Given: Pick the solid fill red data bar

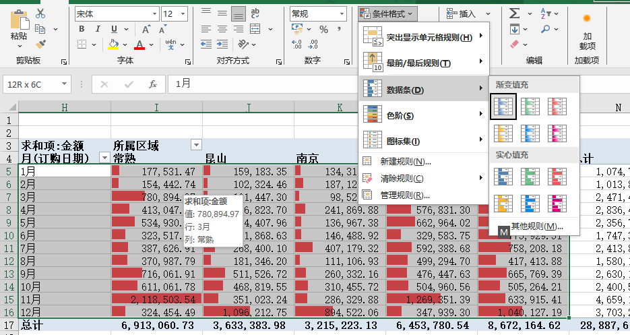Looking at the screenshot, I should pos(557,177).
